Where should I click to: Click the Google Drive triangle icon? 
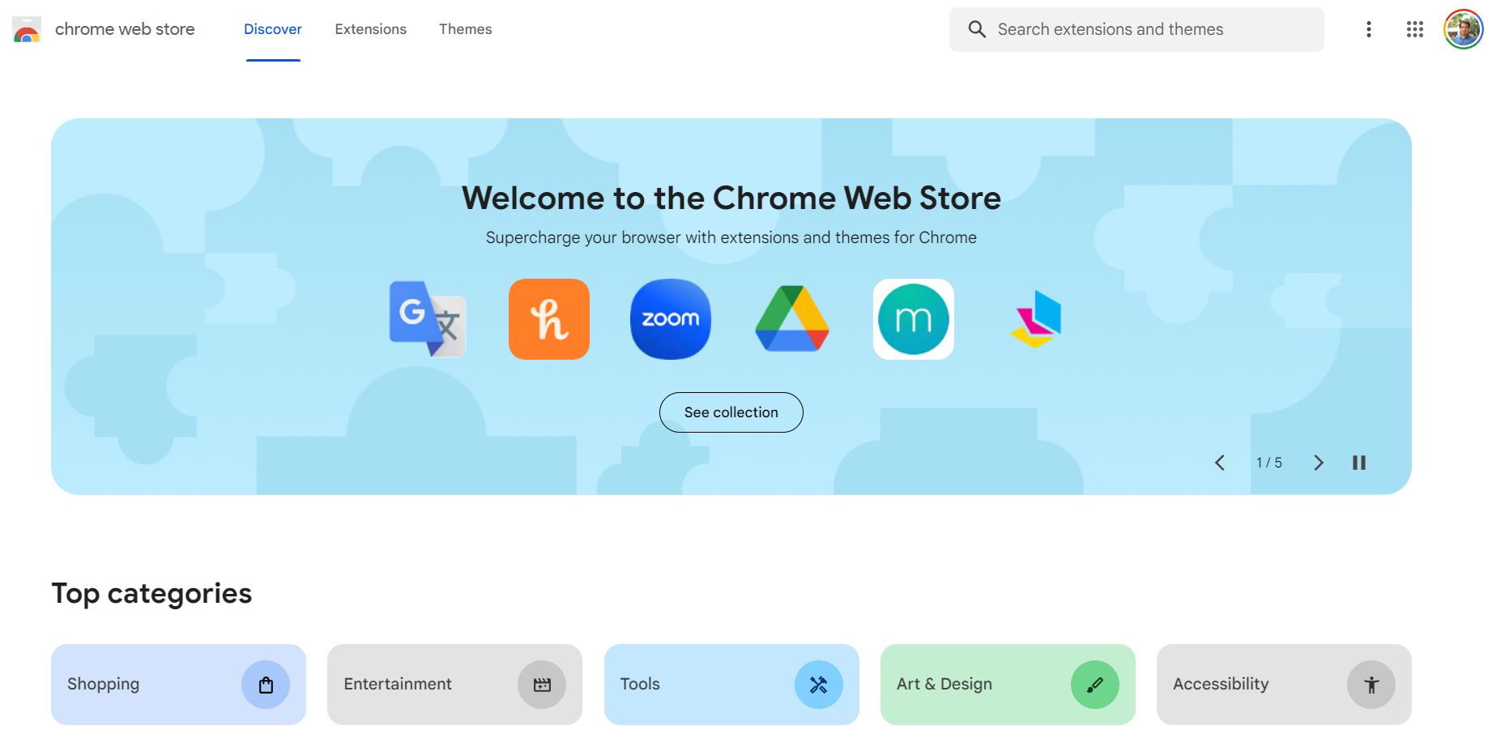pos(792,319)
